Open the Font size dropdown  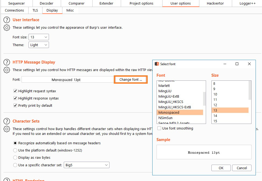pos(38,37)
